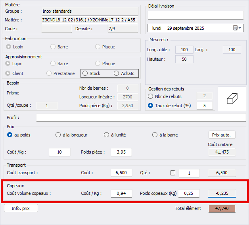Click the Profil text field
The width and height of the screenshot is (249, 225).
click(x=141, y=118)
